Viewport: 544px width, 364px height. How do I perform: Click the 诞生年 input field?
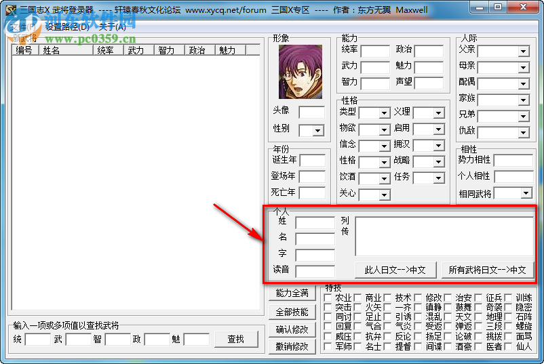click(x=312, y=161)
